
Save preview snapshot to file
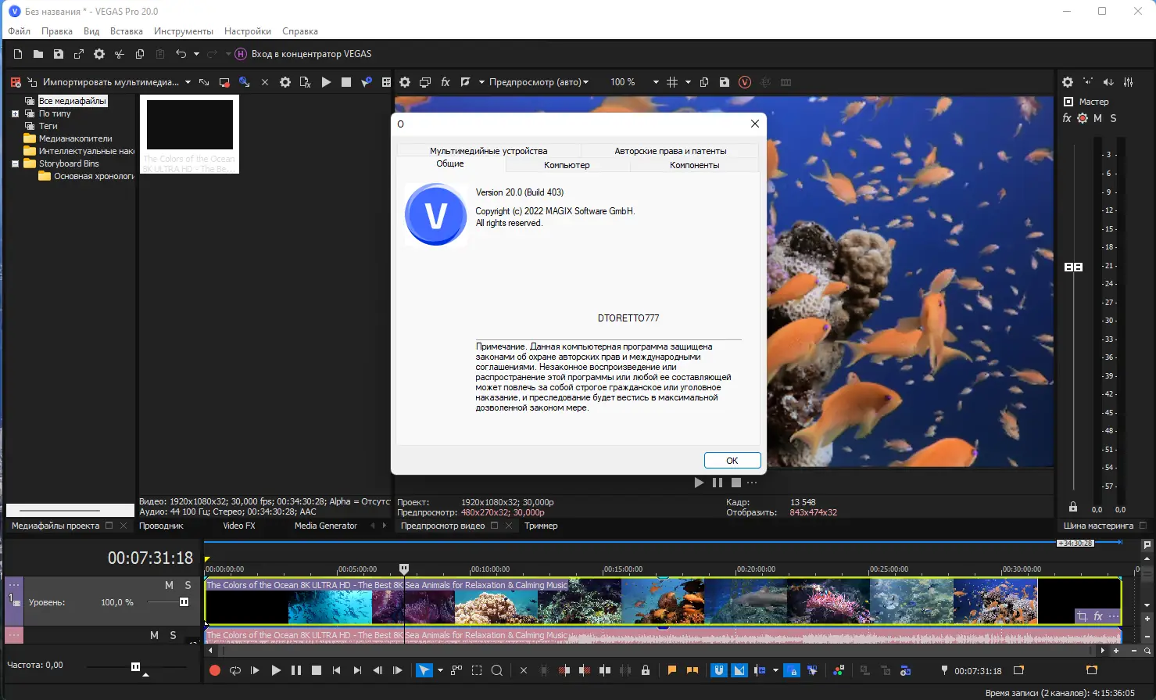[x=725, y=82]
